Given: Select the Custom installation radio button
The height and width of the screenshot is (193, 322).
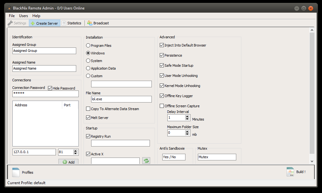Looking at the screenshot, I should 88,76.
